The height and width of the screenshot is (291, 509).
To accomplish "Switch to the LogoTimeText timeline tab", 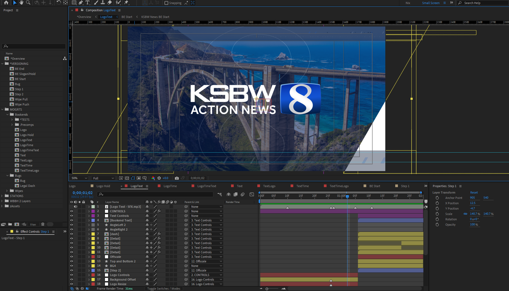I will (x=207, y=186).
